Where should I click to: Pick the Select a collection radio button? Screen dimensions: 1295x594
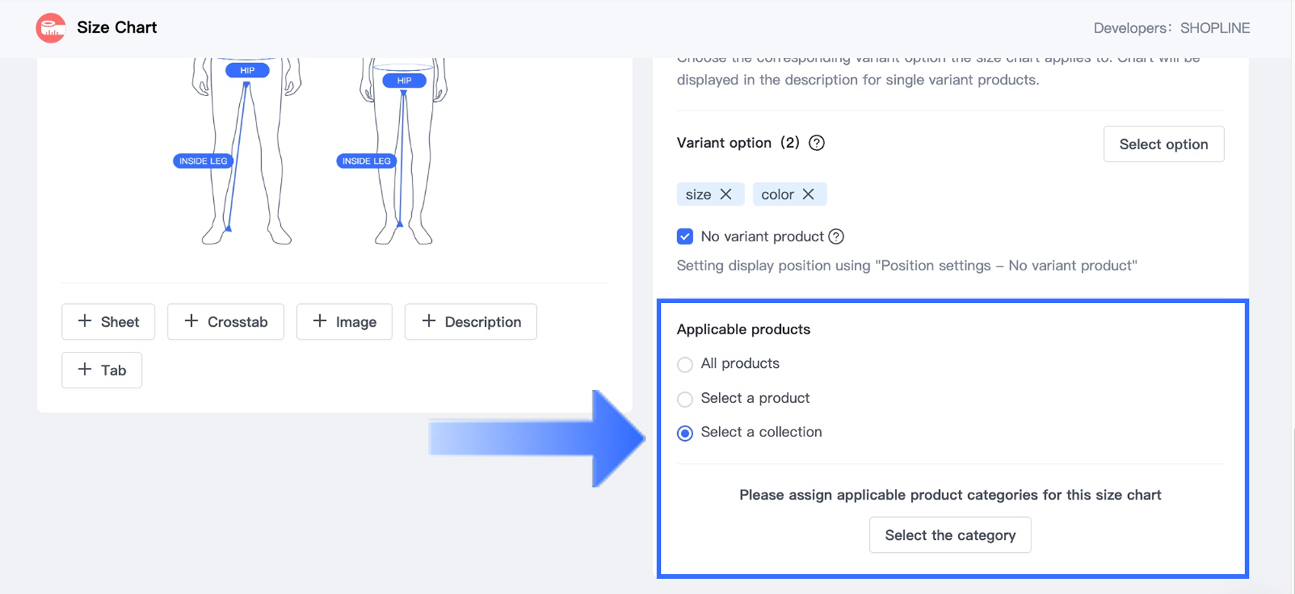coord(685,433)
